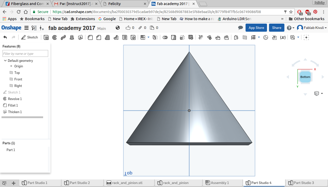
Task: Insert new tab with plus button
Action: pyautogui.click(x=14, y=183)
